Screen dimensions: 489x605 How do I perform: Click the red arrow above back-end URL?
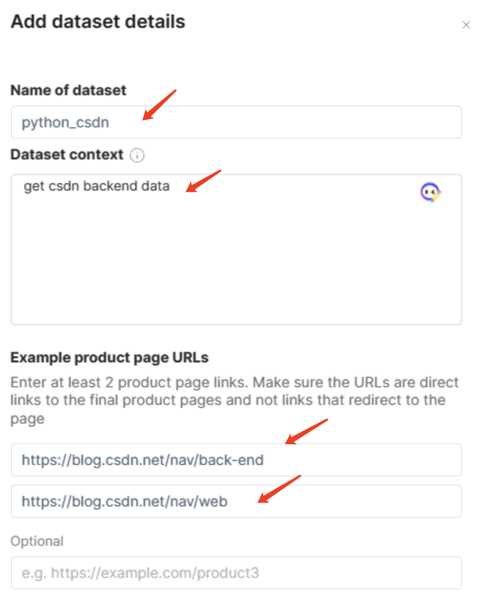(x=306, y=431)
